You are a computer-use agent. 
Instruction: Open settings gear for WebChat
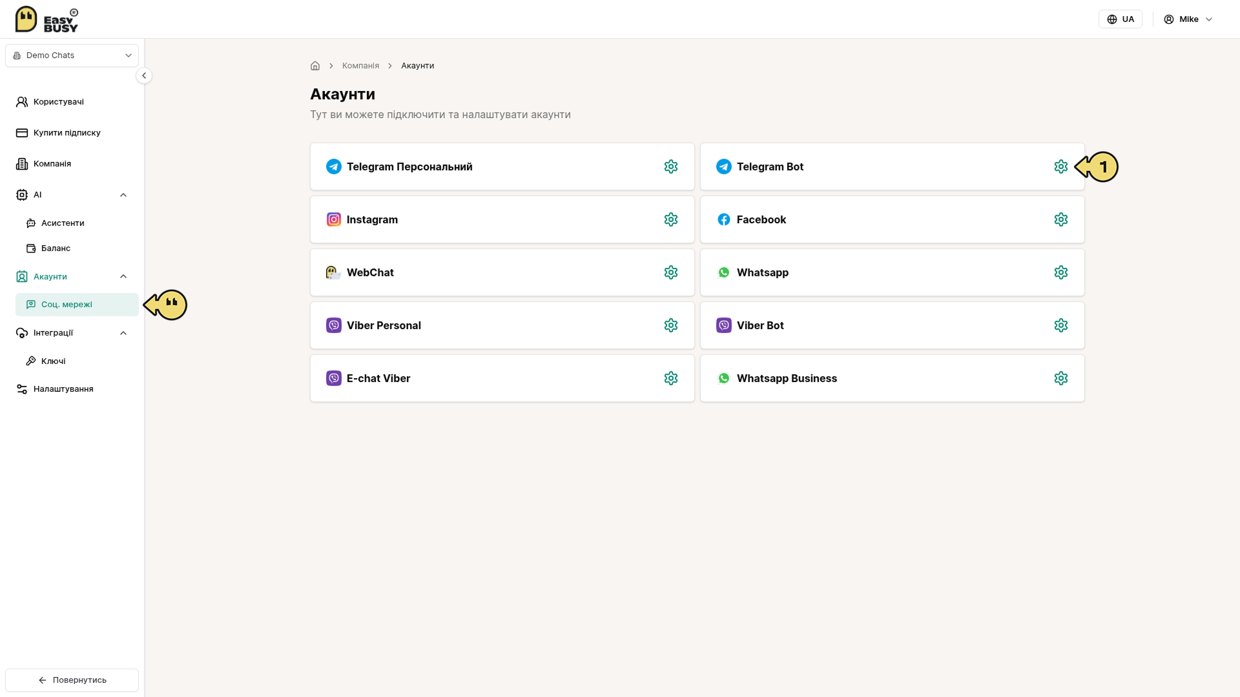[671, 272]
